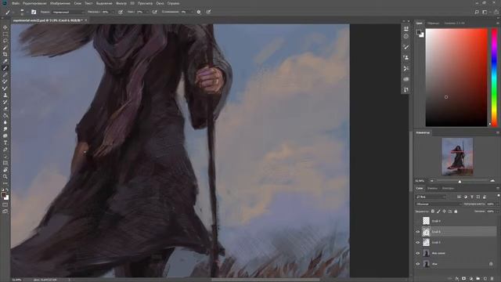Image resolution: width=501 pixels, height=282 pixels.
Task: Change screen mode at toolbar bottom
Action: (5, 211)
